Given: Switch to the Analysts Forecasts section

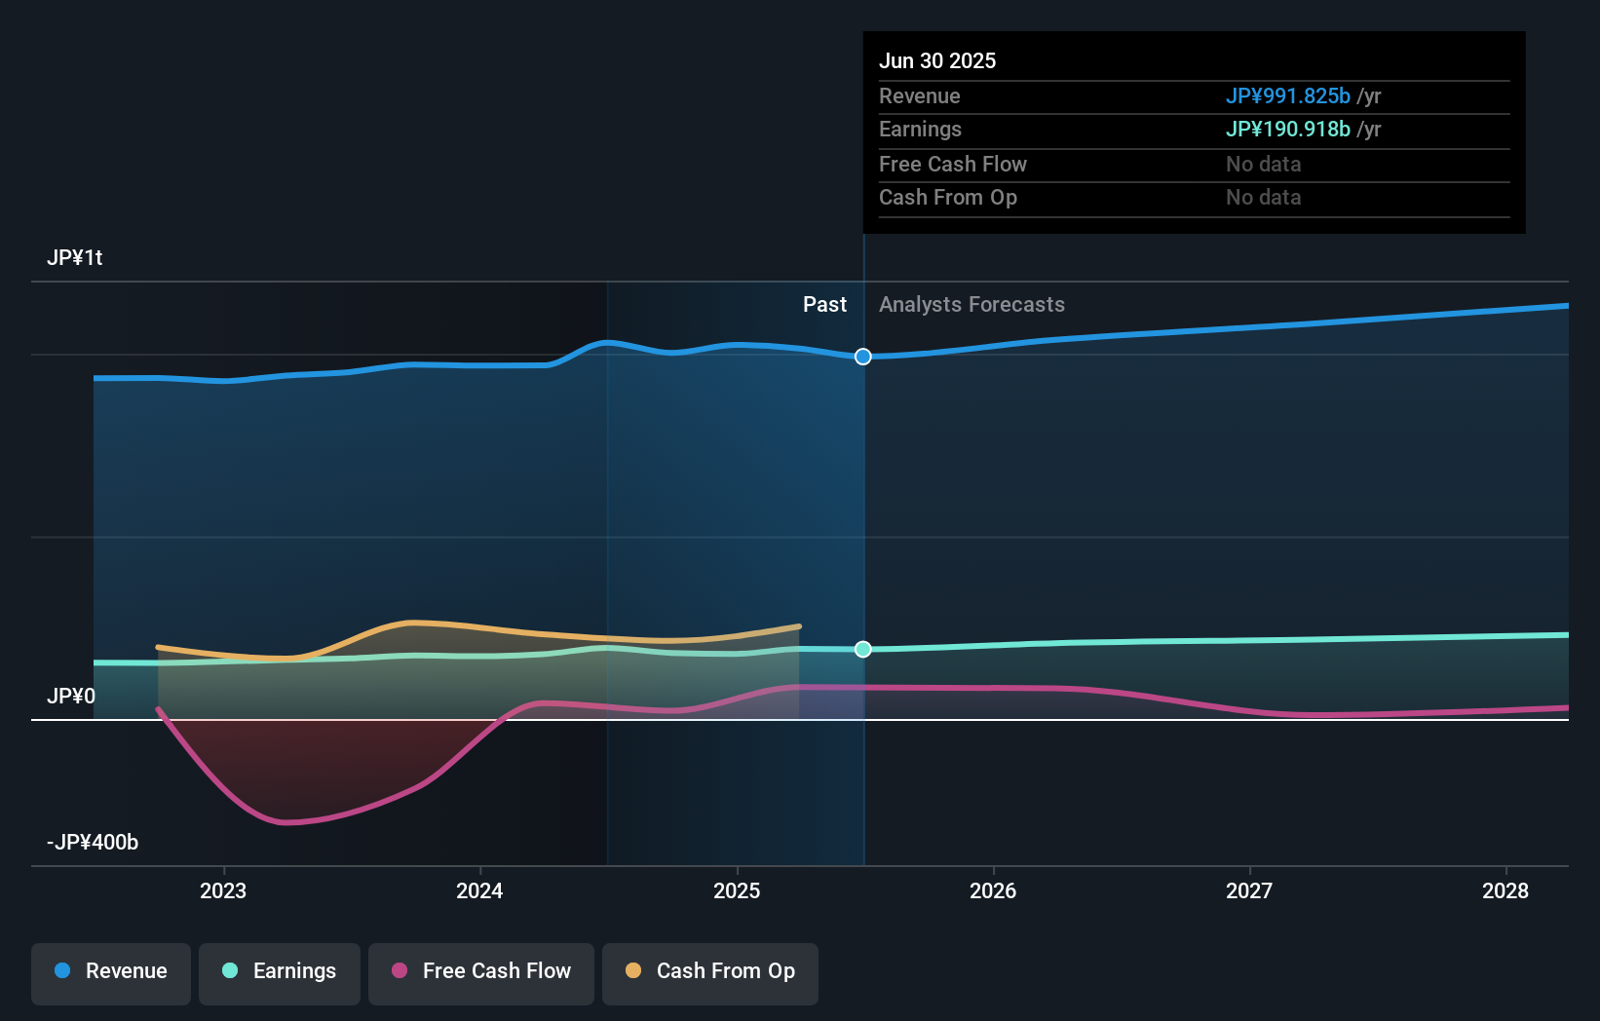Looking at the screenshot, I should point(971,304).
